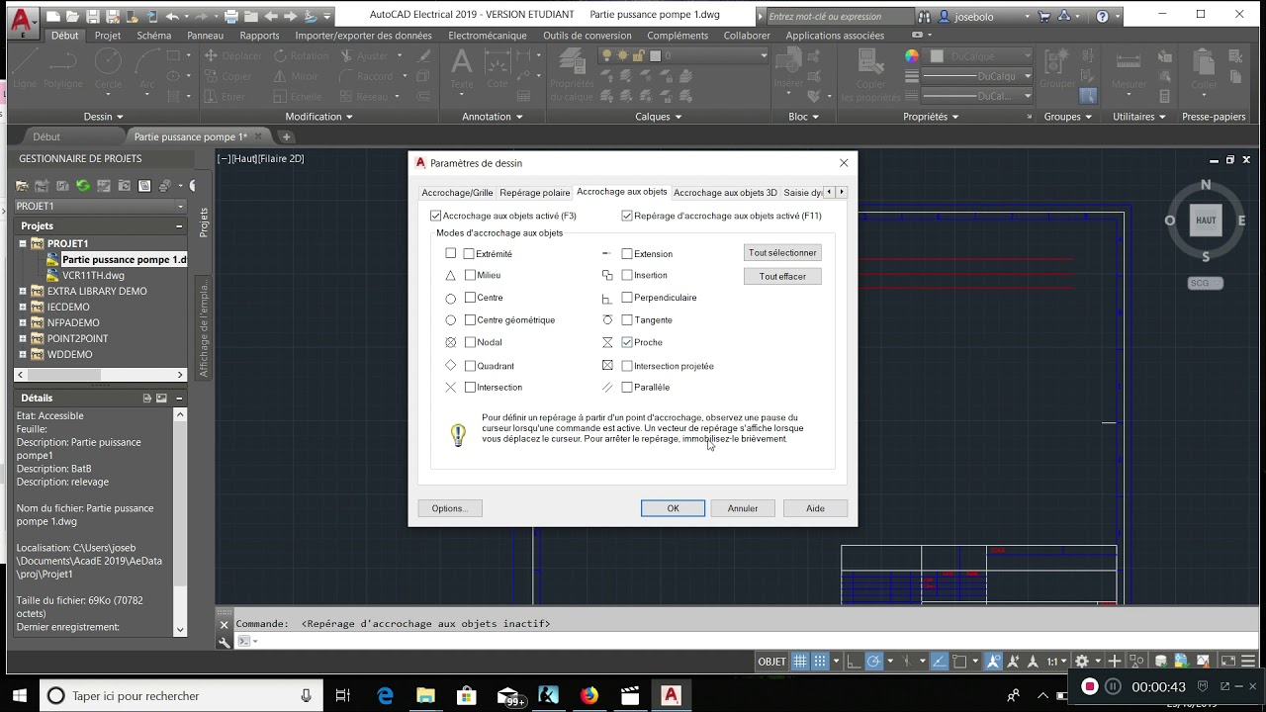This screenshot has width=1266, height=712.
Task: Click the Tout sélectionner button
Action: (x=782, y=253)
